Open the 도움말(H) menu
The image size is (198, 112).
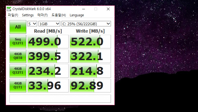[59, 15]
